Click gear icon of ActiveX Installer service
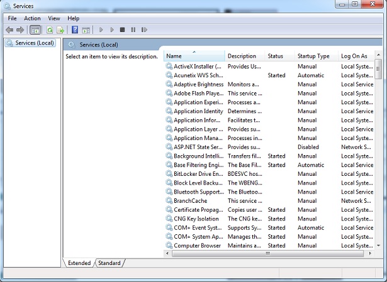Screen dimensions: 387x282 (169, 66)
